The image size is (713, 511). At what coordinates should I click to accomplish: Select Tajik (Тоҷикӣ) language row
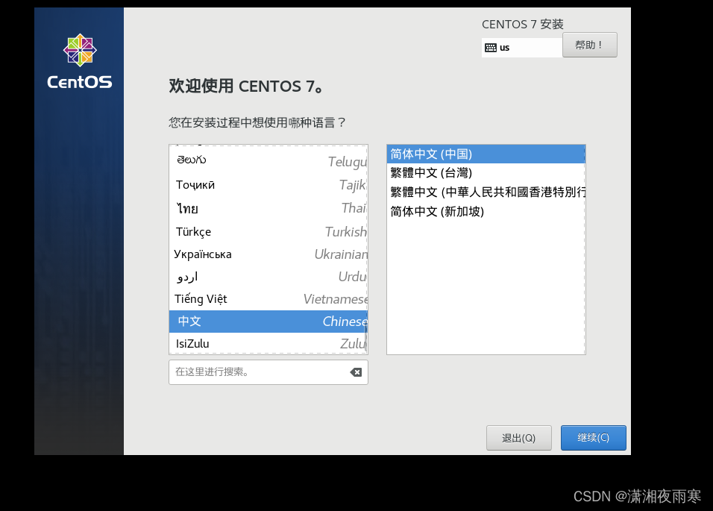click(x=268, y=184)
